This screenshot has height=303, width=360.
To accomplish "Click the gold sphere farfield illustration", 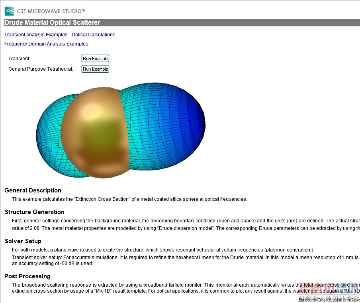I will click(121, 130).
